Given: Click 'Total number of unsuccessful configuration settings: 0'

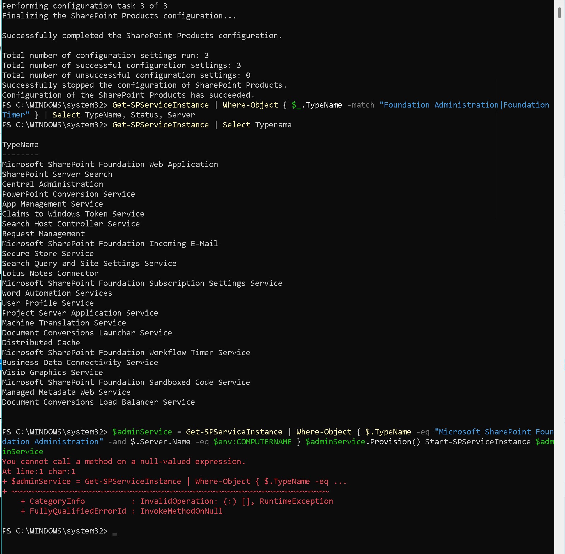Looking at the screenshot, I should point(126,75).
